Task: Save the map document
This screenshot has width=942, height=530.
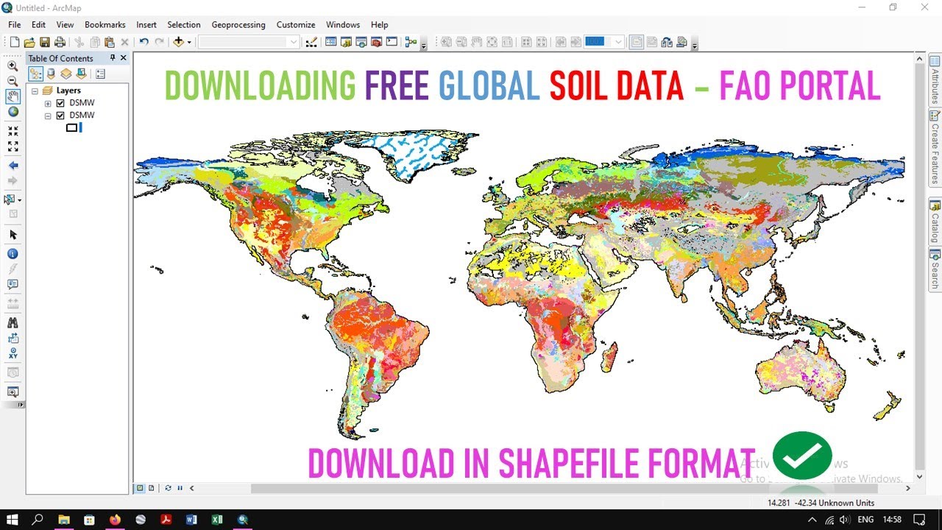Action: 45,42
